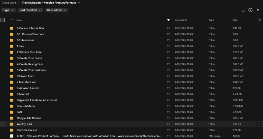Open more options for Weekly Q+A
This screenshot has height=139, width=263.
click(259, 124)
